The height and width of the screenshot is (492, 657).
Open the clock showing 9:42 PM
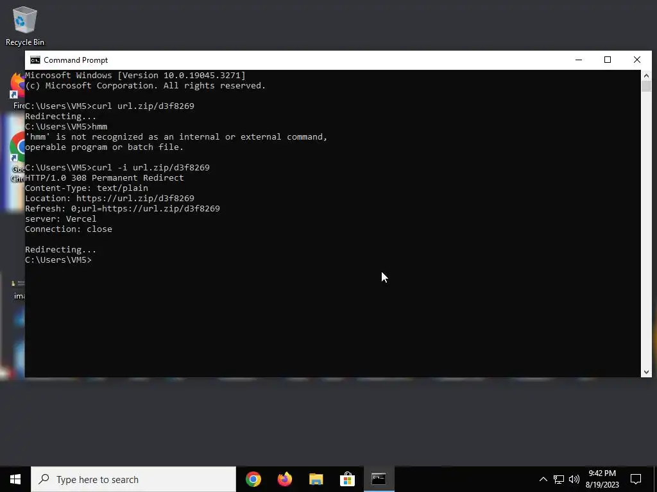pyautogui.click(x=602, y=479)
